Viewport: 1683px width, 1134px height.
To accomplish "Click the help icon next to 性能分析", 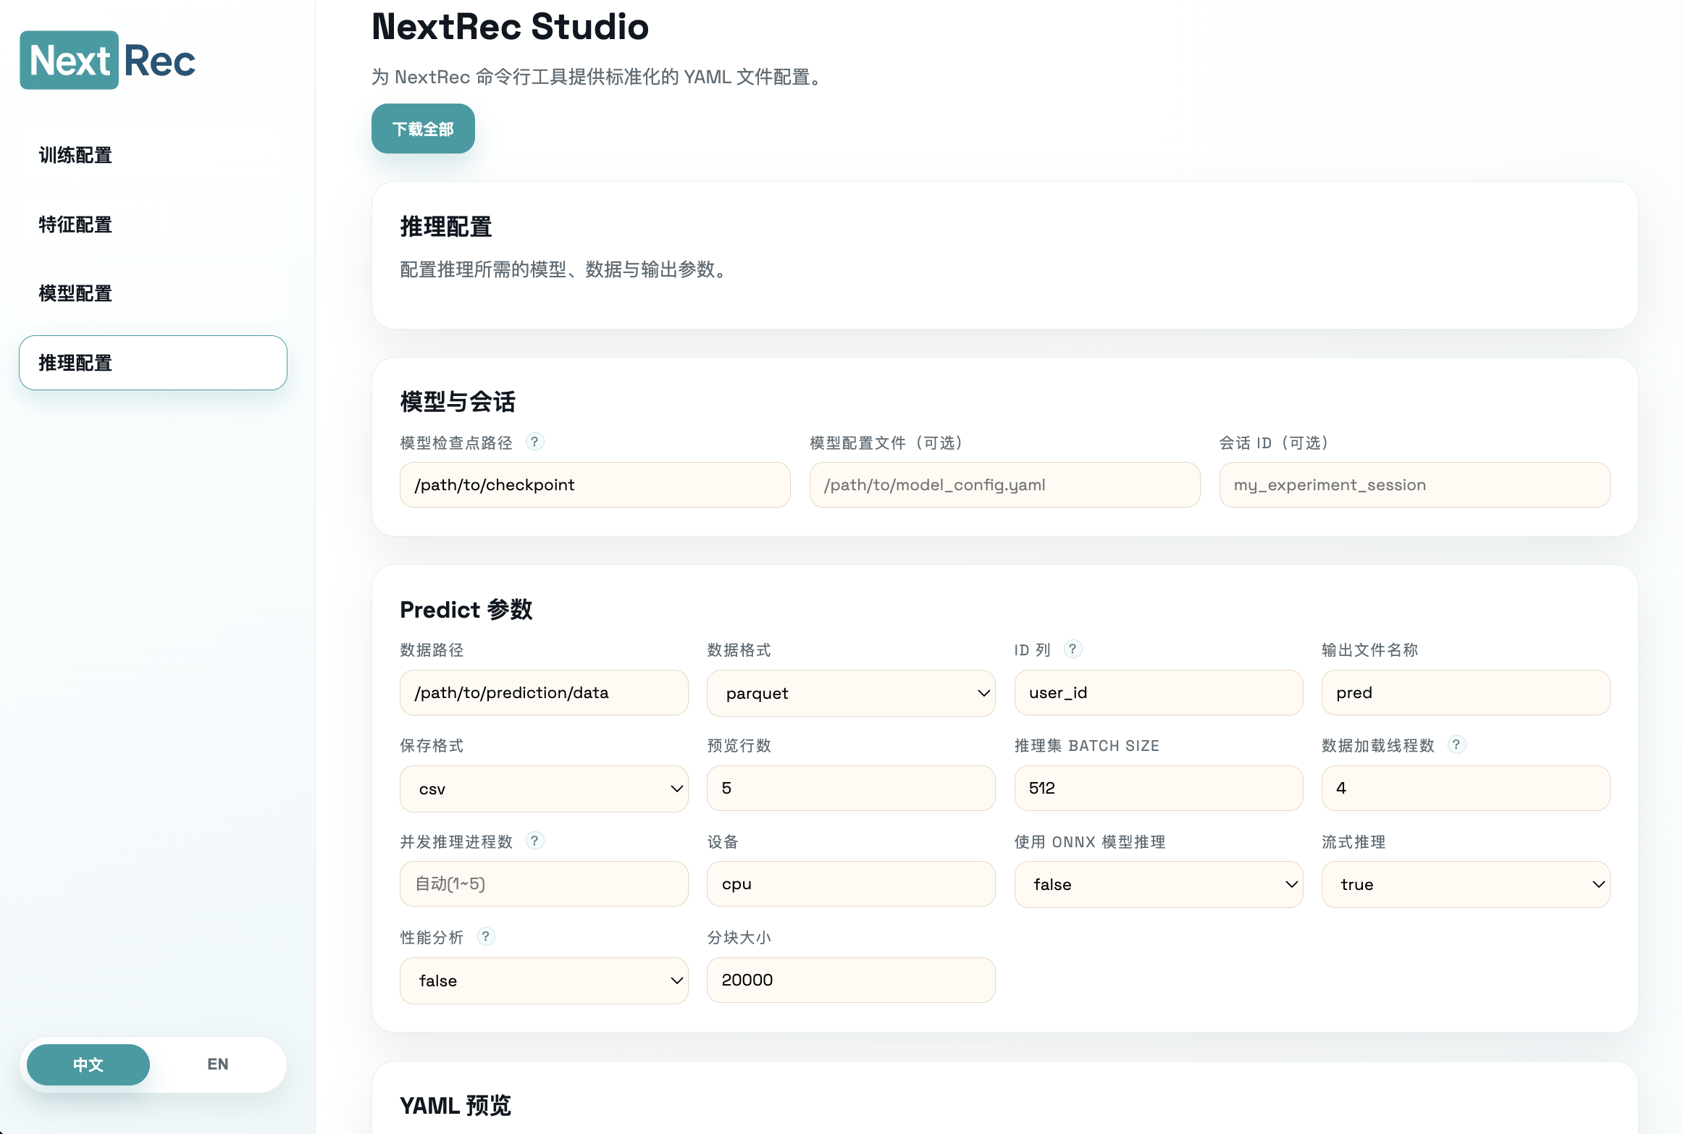I will tap(486, 936).
